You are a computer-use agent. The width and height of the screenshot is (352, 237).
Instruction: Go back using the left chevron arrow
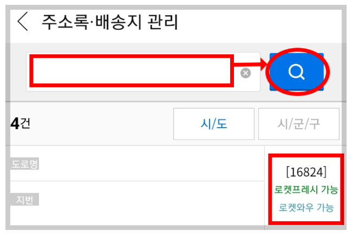23,22
